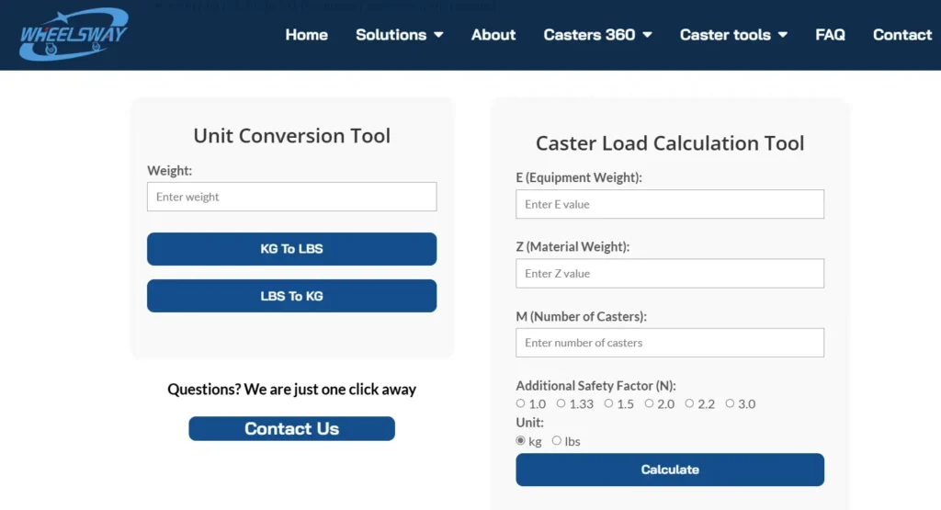Convert using LBS To KG button
Viewport: 941px width, 510px height.
click(291, 296)
